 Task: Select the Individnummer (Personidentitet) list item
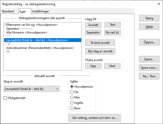click(x=40, y=48)
